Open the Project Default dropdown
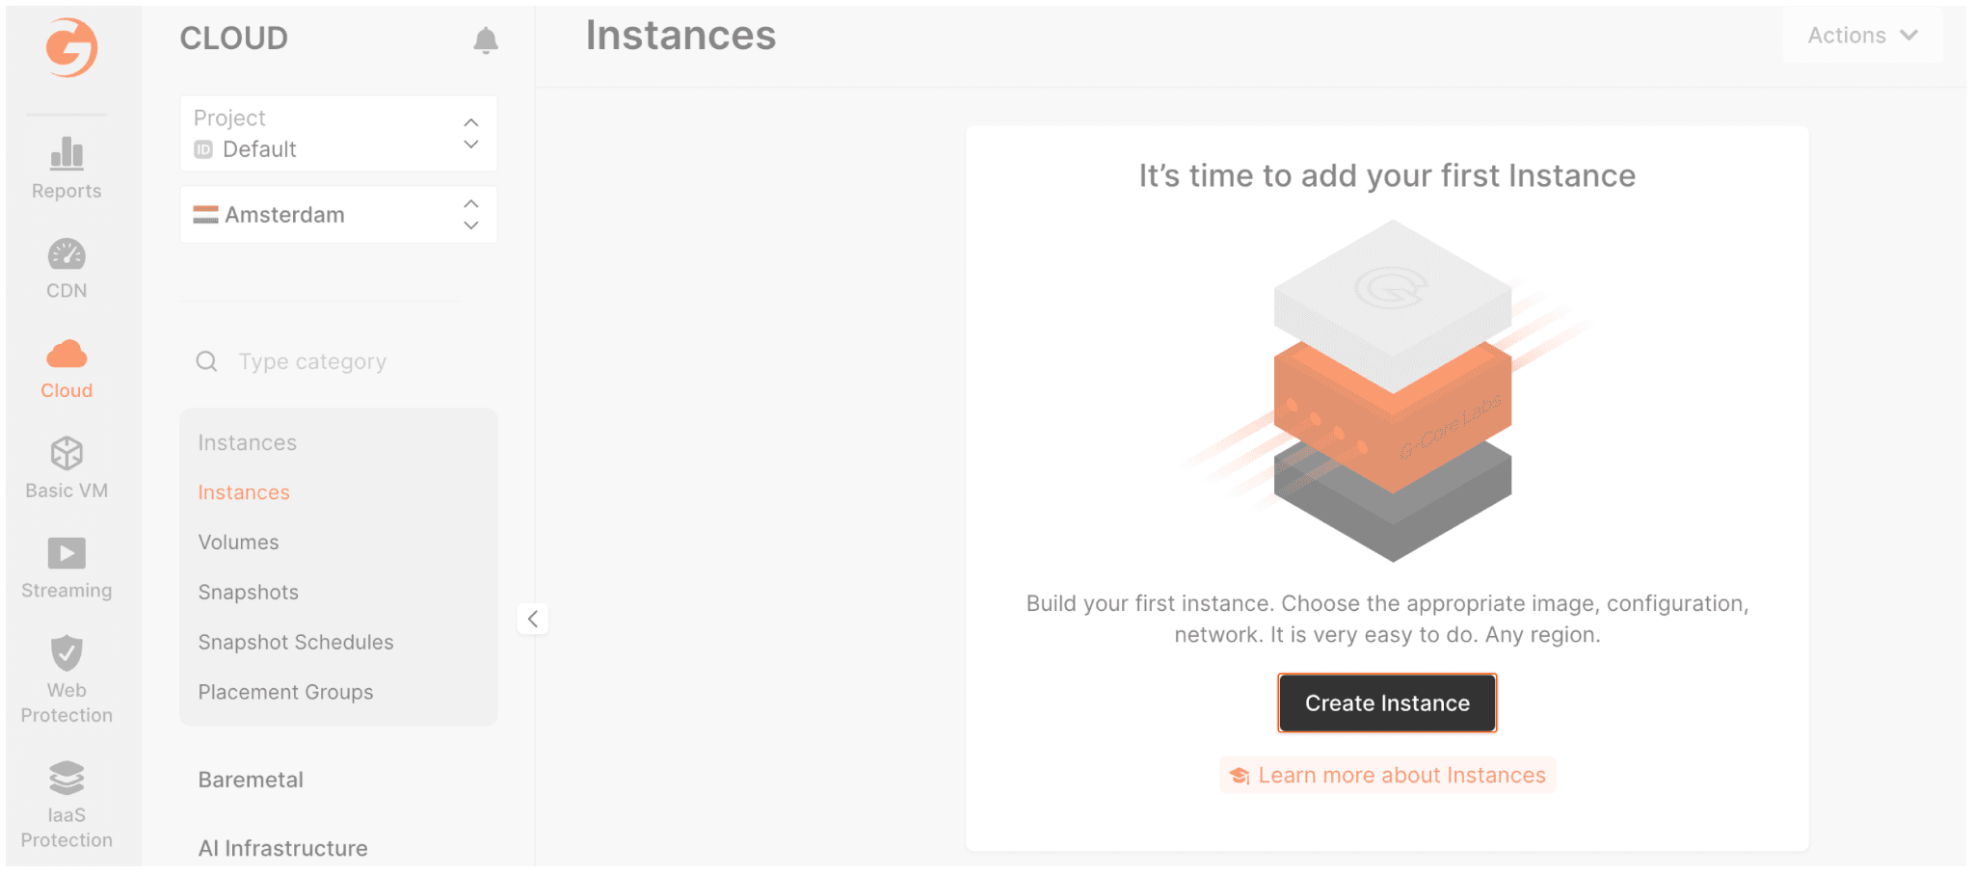The height and width of the screenshot is (874, 1974). point(338,133)
